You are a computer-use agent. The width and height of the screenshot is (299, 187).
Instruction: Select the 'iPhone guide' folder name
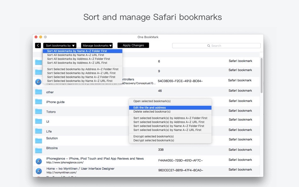[x=55, y=102]
